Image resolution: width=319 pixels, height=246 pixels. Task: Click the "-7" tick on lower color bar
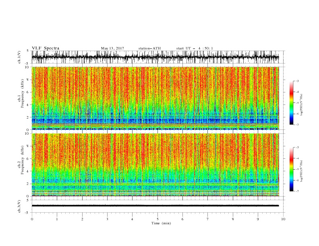[297, 191]
